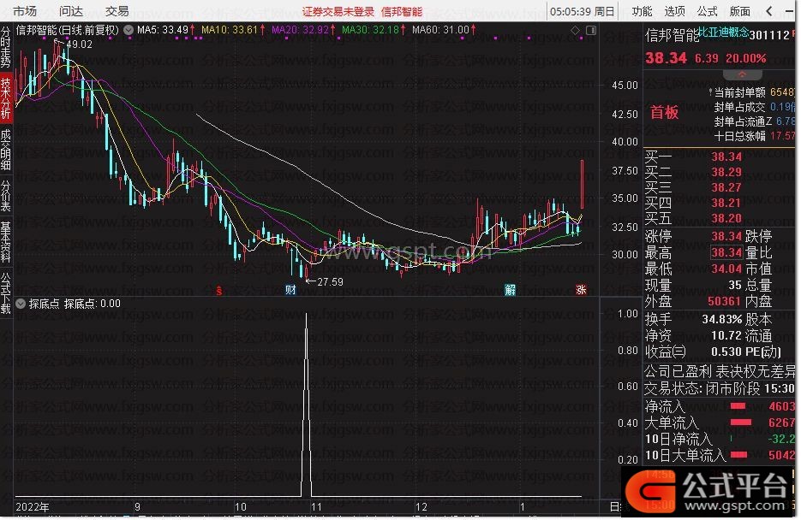Click the 大单流入 red bar
Image resolution: width=801 pixels, height=520 pixels.
click(741, 422)
